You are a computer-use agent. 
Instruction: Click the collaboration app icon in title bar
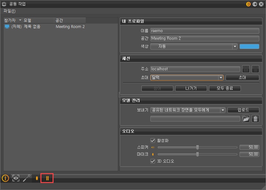[4, 4]
